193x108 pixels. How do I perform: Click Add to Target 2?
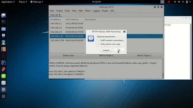point(144,55)
